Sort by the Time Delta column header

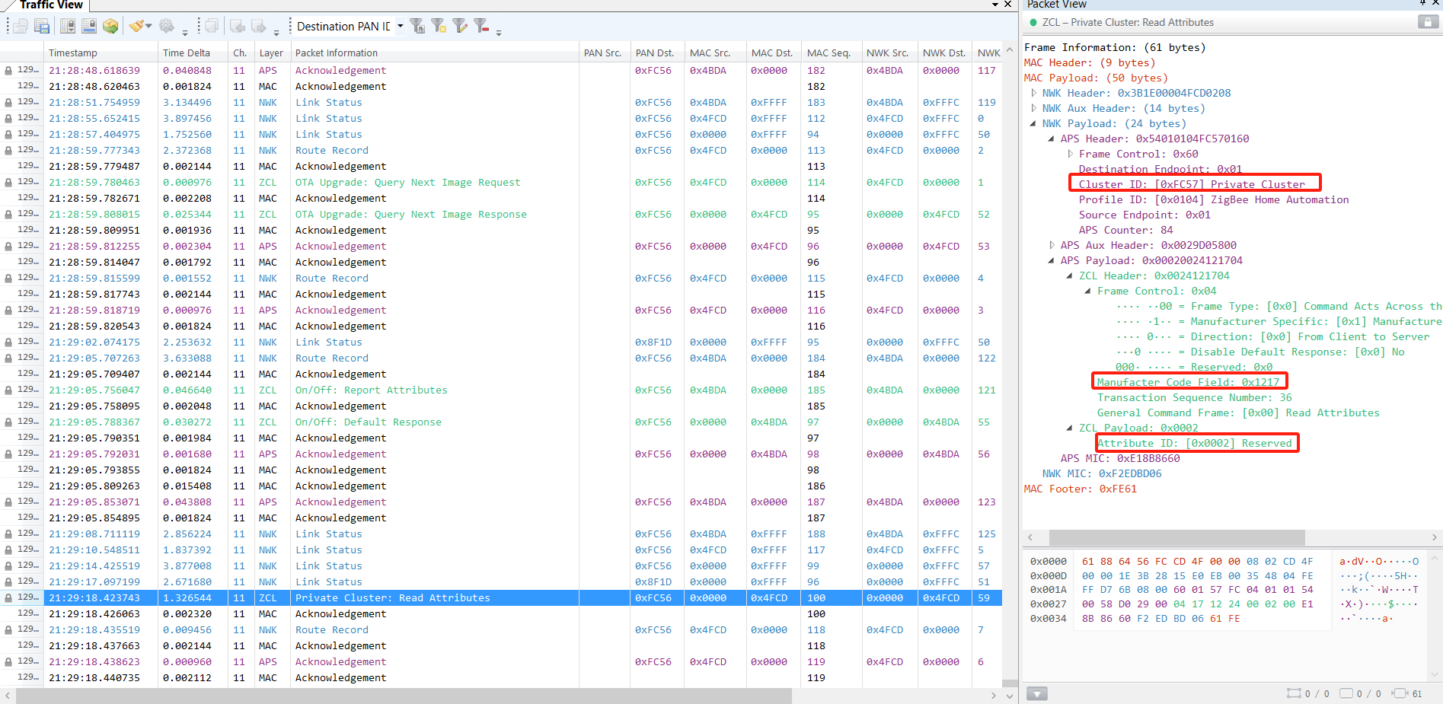[193, 53]
